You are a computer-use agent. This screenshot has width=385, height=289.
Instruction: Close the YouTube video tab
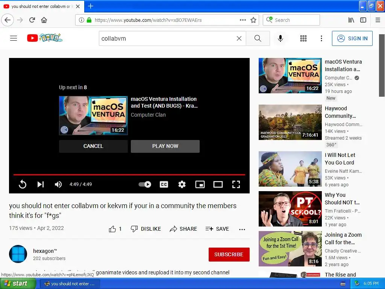point(78,6)
